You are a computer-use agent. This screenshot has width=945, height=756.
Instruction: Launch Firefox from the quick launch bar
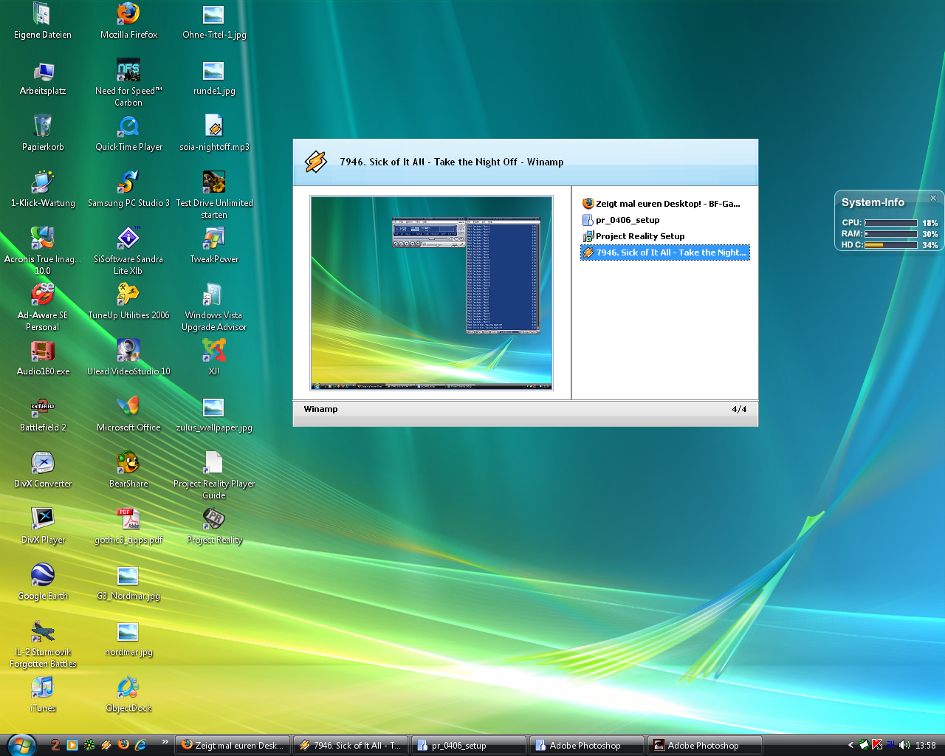123,745
